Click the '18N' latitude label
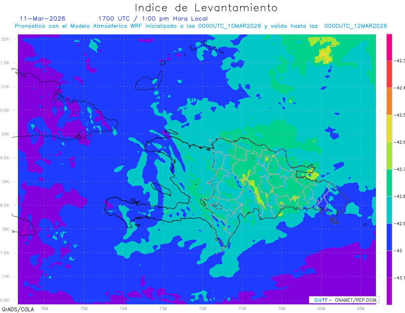The width and height of the screenshot is (405, 313). click(6, 229)
